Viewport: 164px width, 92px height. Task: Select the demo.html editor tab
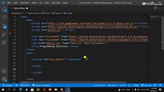pos(19,8)
